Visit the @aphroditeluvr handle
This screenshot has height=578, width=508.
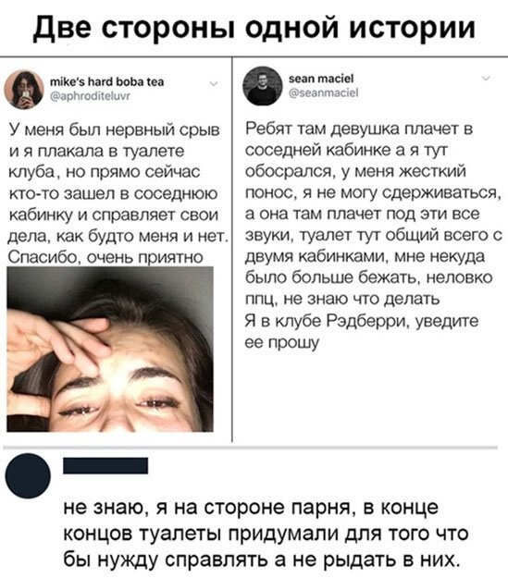pos(90,96)
